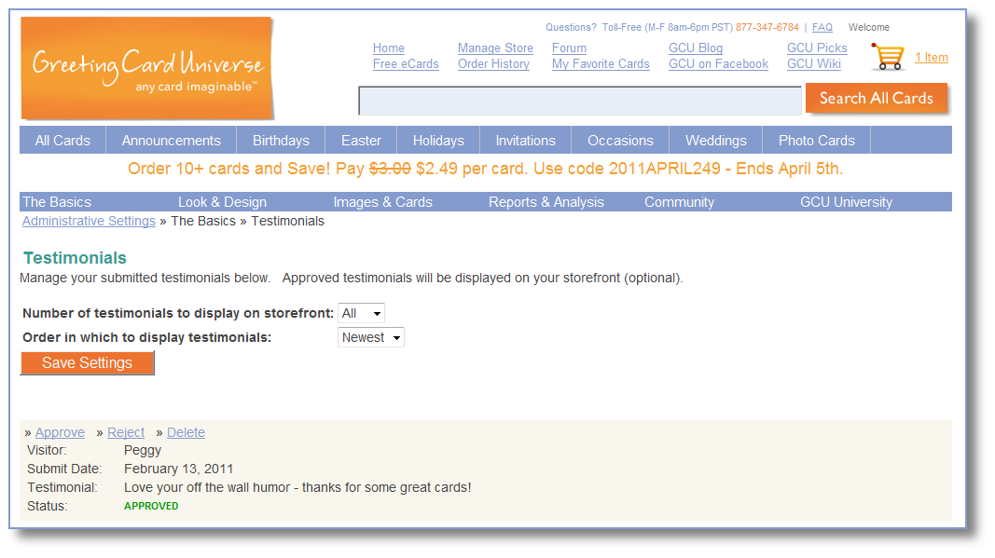The width and height of the screenshot is (995, 558).
Task: Open the number of testimonials dropdown
Action: (x=361, y=313)
